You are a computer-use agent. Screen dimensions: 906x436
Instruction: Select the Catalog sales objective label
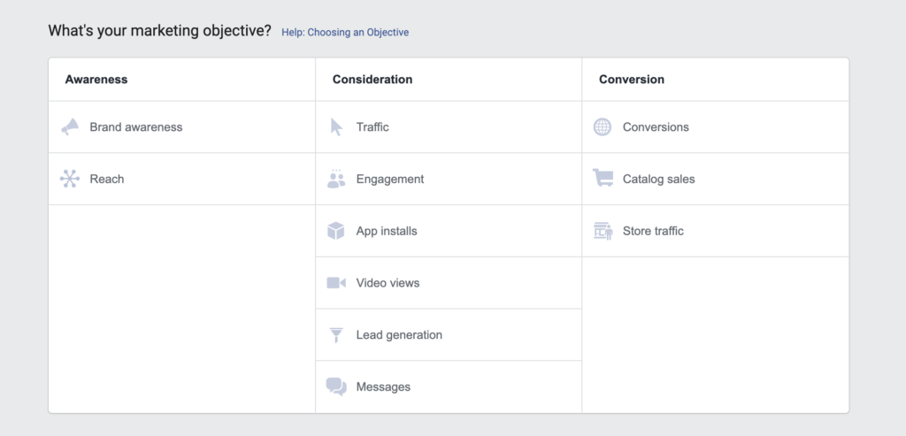pyautogui.click(x=658, y=179)
